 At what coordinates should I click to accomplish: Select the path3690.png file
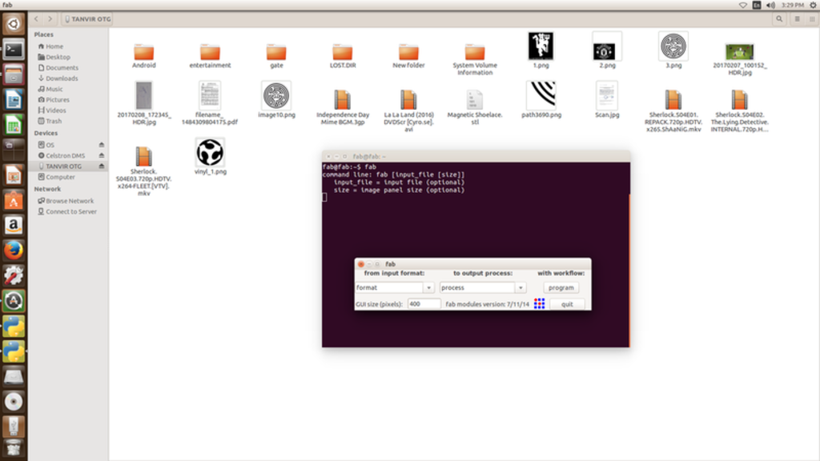coord(541,99)
